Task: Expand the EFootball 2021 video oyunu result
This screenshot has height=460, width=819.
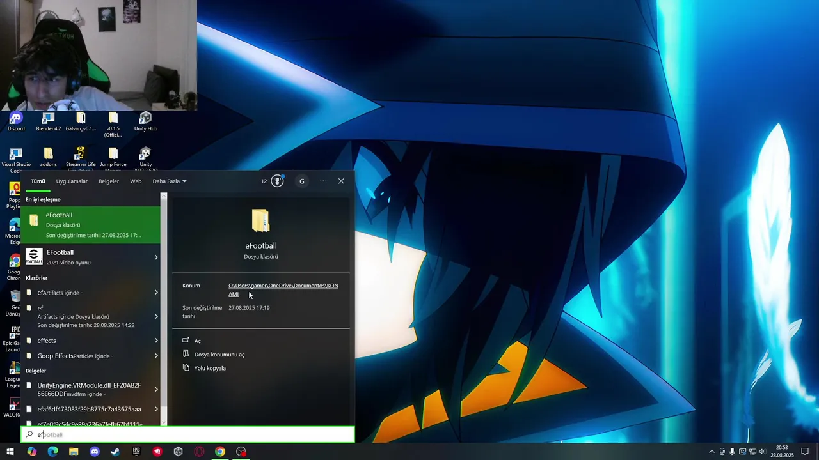Action: point(156,257)
